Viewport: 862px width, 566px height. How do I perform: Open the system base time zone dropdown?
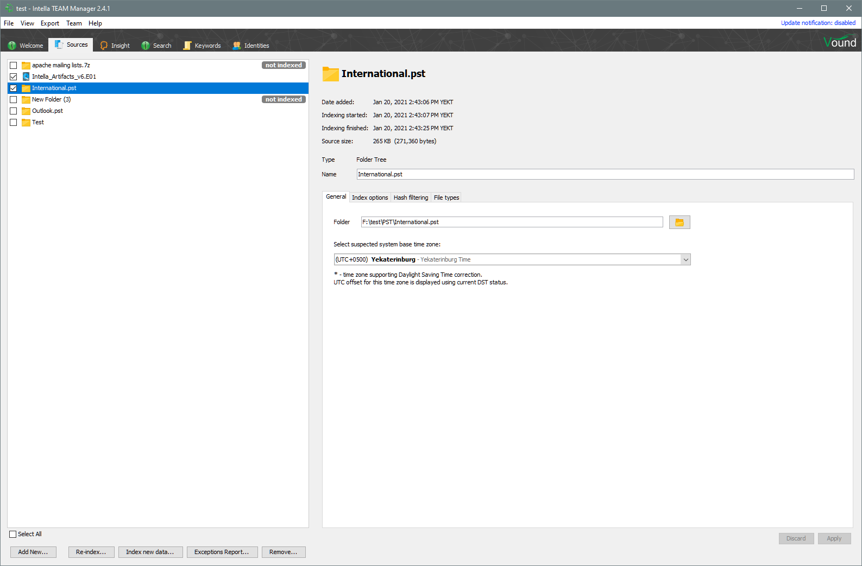[685, 260]
